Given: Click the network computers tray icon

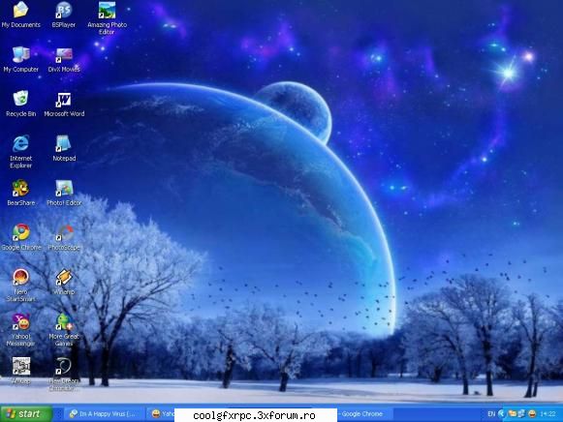Looking at the screenshot, I should [x=521, y=413].
